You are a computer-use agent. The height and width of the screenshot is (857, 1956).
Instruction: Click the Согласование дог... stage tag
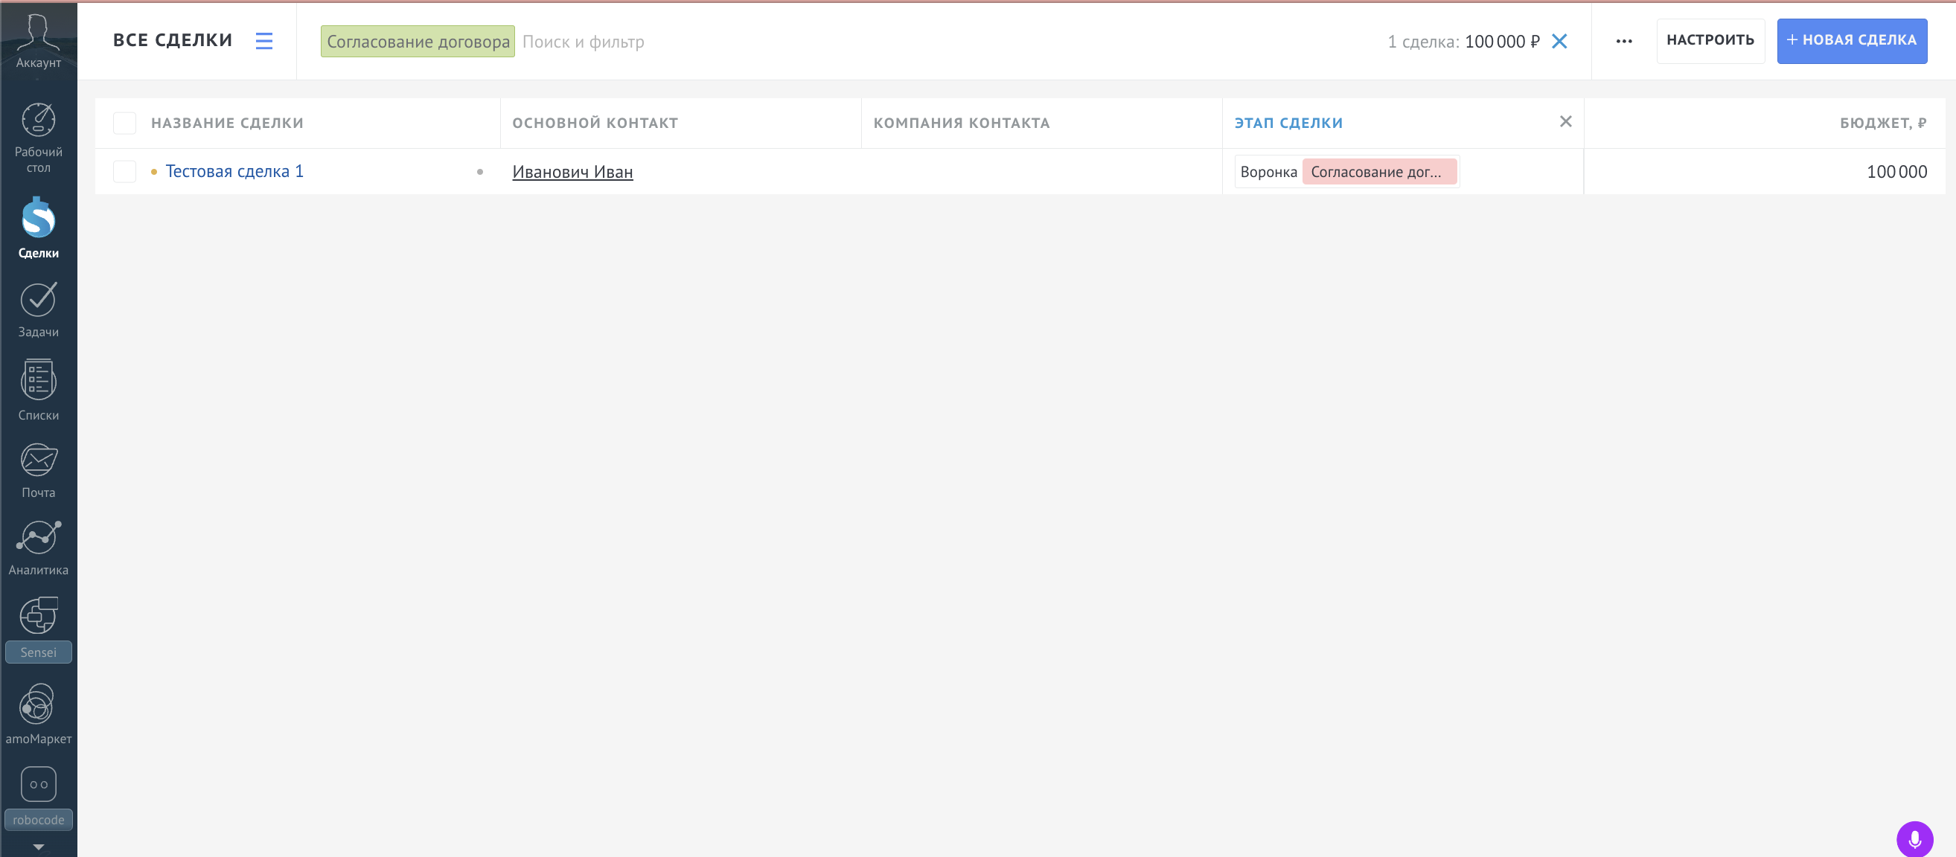pos(1379,173)
